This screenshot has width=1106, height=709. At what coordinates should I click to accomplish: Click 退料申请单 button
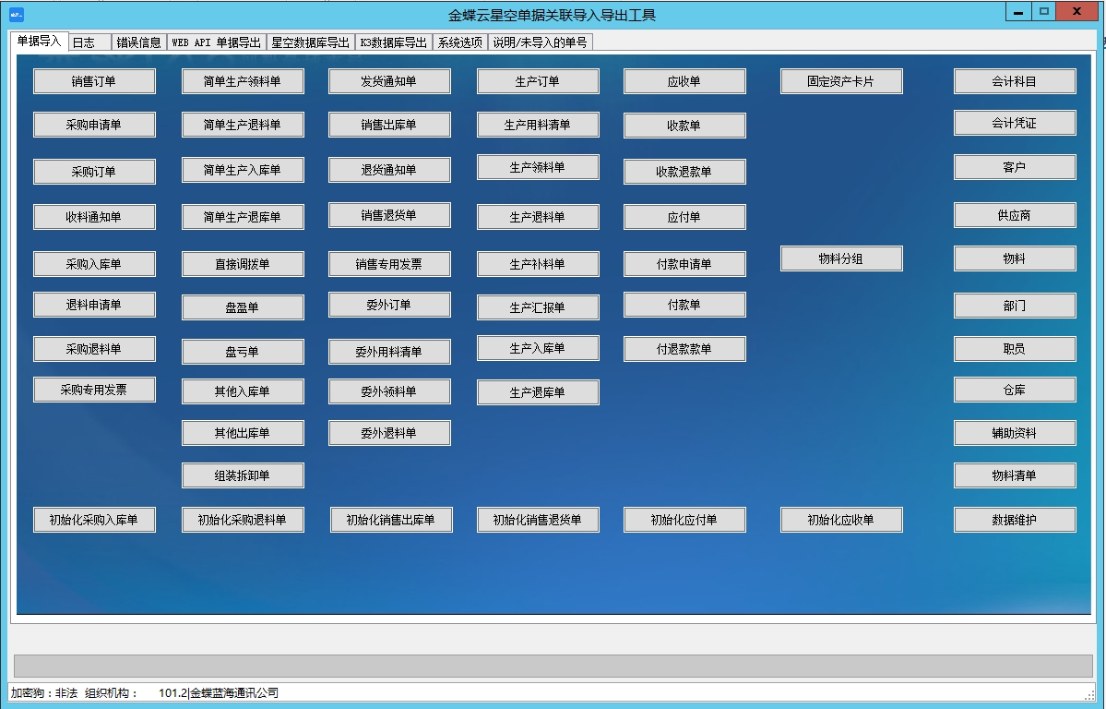click(94, 305)
